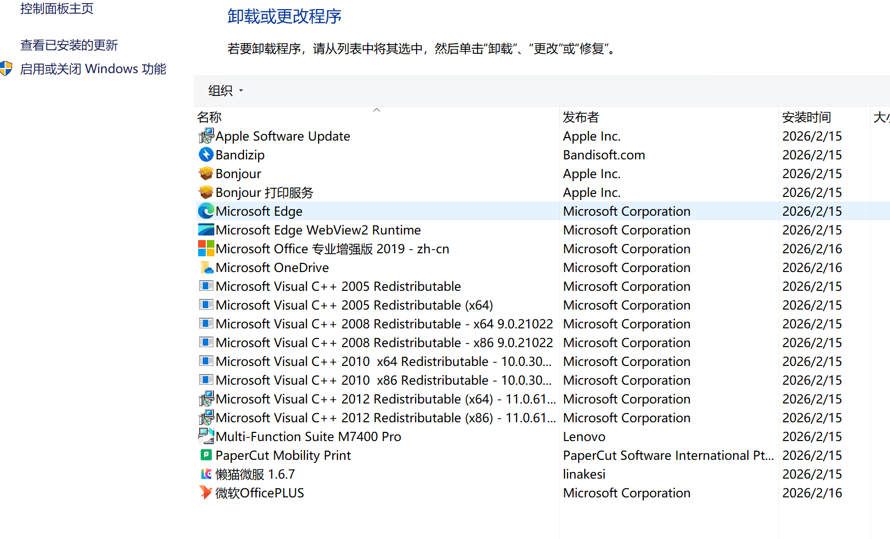Screen dimensions: 890x539
Task: Select the Microsoft OneDrive cloud icon
Action: tap(206, 267)
